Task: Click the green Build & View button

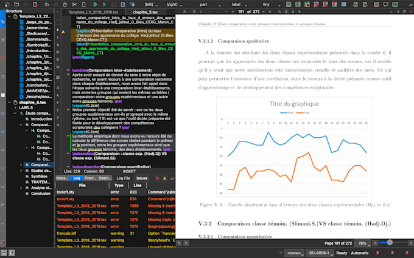Action: point(96,4)
